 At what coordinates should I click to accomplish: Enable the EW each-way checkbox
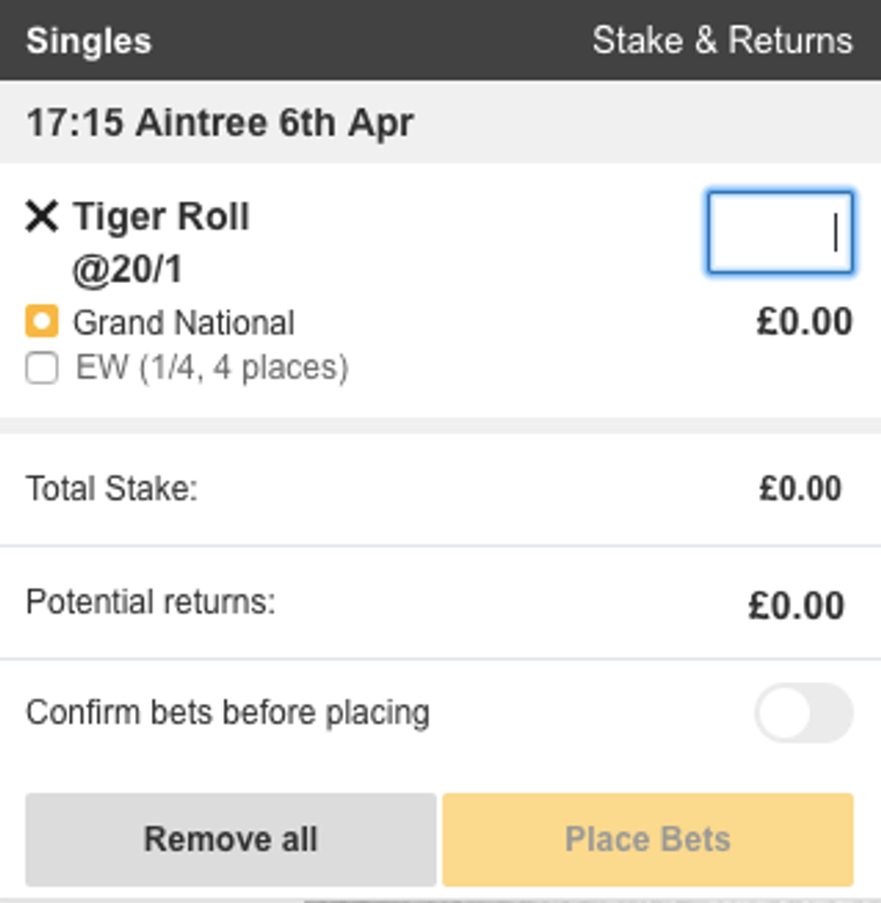click(41, 368)
